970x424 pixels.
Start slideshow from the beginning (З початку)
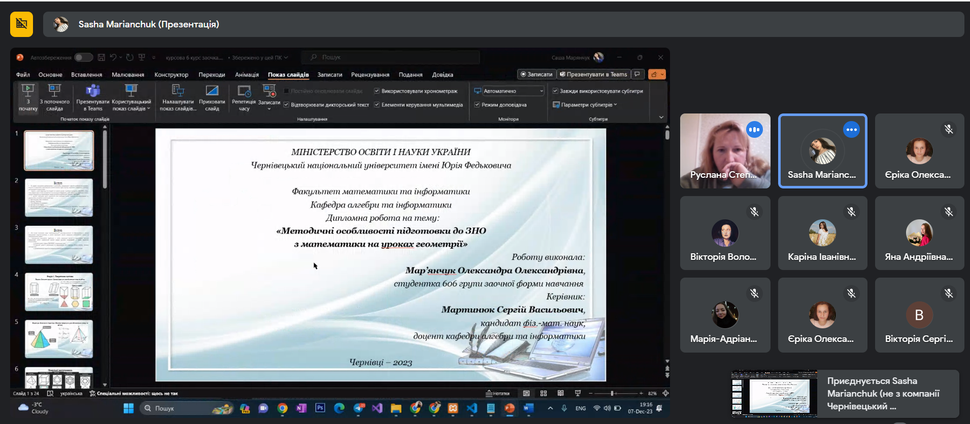tap(28, 97)
